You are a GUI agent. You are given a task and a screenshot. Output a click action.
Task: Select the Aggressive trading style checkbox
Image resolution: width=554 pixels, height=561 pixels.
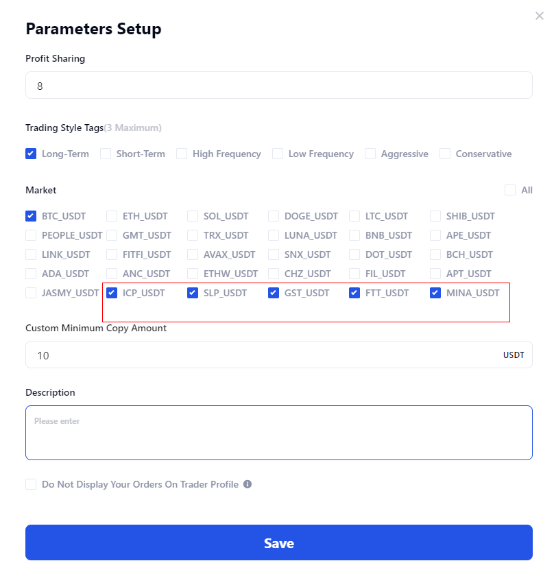click(370, 154)
